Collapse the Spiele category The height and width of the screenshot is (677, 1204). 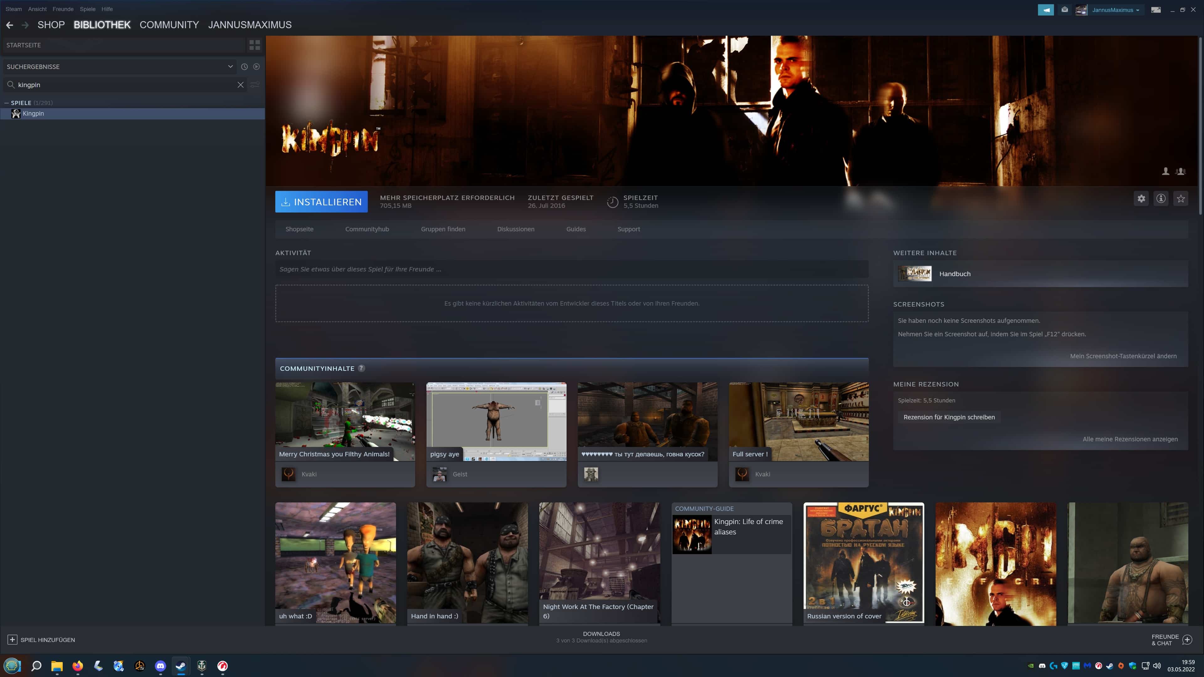(7, 103)
